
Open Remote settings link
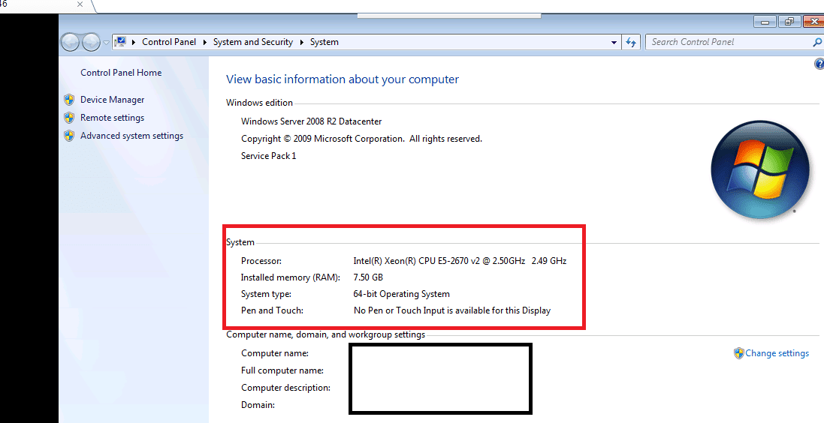(x=112, y=118)
